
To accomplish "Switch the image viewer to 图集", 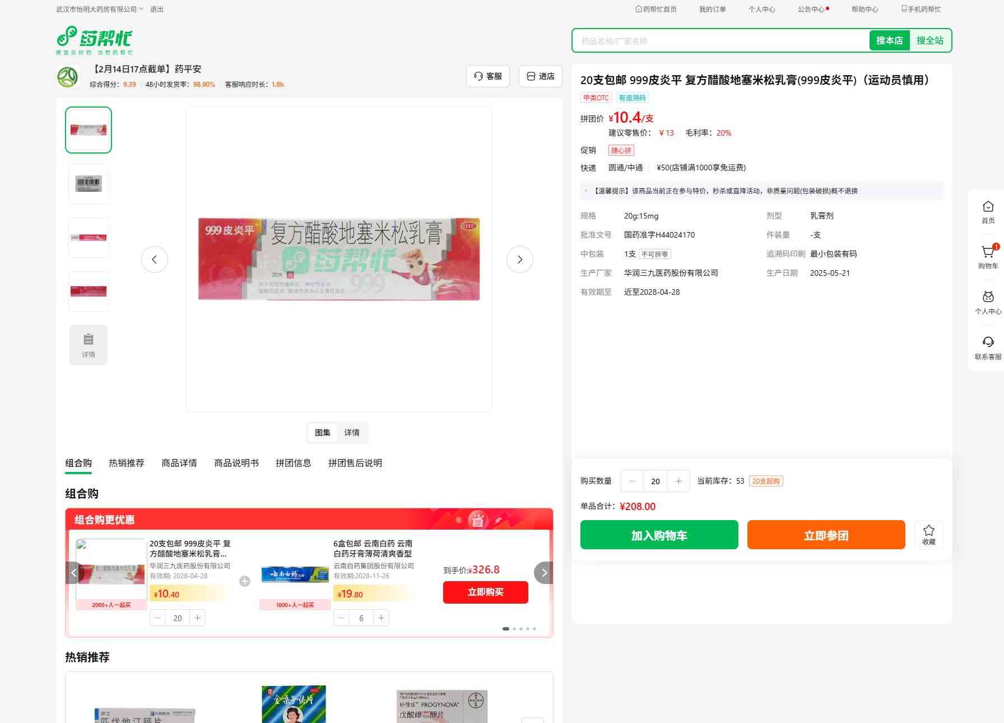I will point(323,433).
